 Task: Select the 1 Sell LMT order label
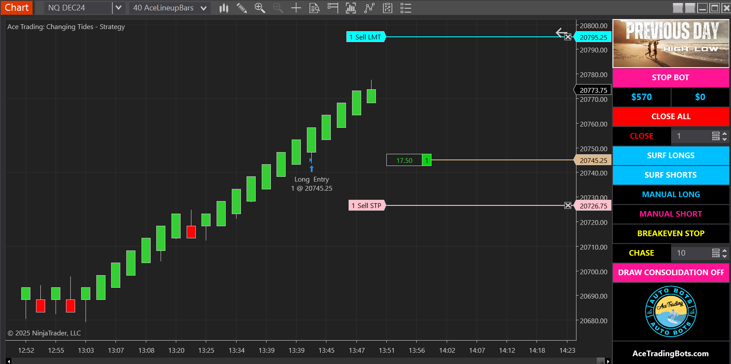point(366,37)
